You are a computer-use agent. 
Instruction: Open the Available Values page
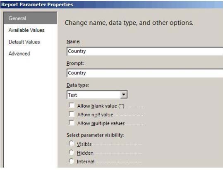coord(26,30)
